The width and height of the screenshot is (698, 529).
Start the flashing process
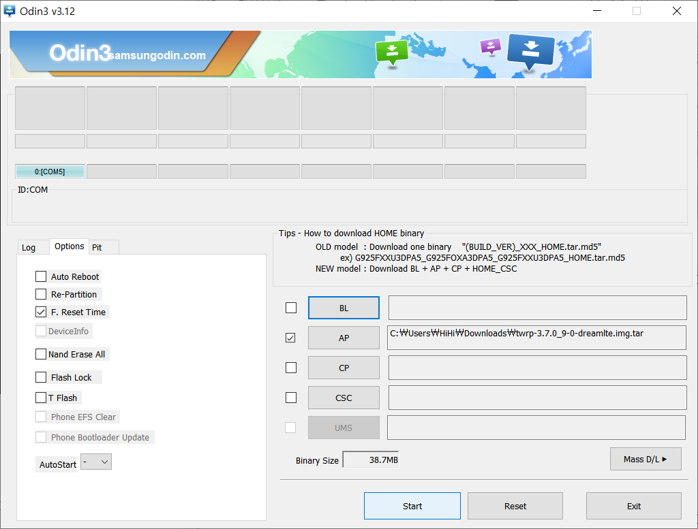[412, 506]
